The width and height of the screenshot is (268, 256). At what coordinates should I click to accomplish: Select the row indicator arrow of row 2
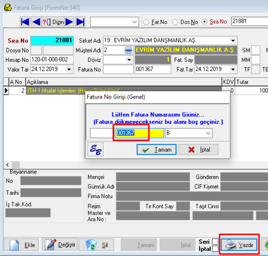6,91
